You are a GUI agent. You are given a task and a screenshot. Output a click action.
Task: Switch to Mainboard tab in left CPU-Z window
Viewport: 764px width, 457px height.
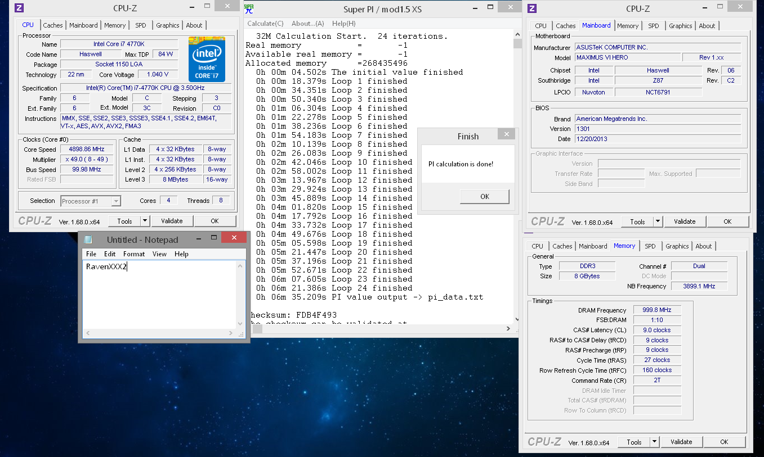pos(83,25)
